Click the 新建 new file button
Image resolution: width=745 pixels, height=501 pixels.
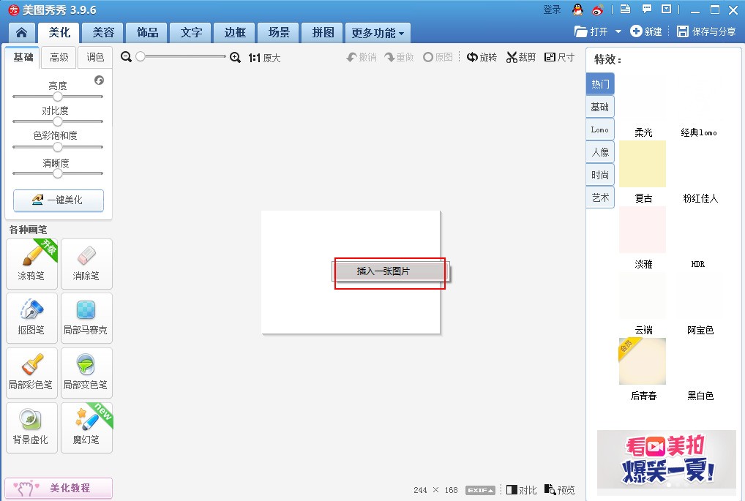click(x=645, y=31)
